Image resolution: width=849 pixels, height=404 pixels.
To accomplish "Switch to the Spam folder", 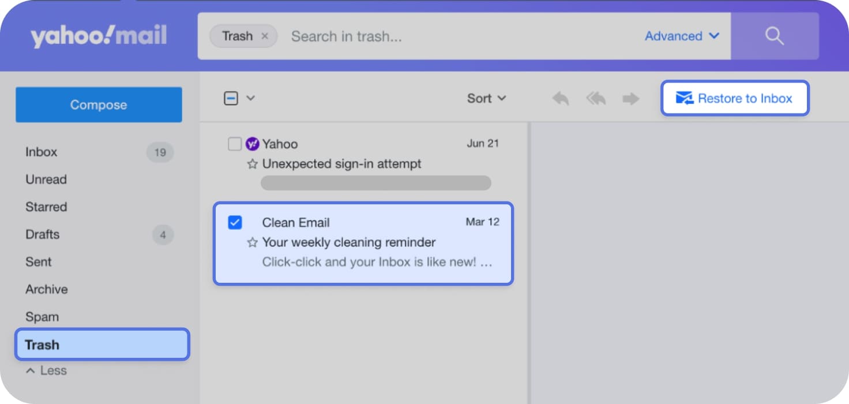I will click(x=42, y=316).
